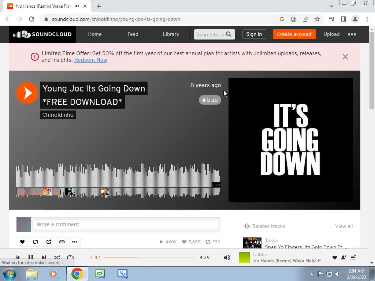Toggle shuffle in the player bar

click(x=57, y=257)
